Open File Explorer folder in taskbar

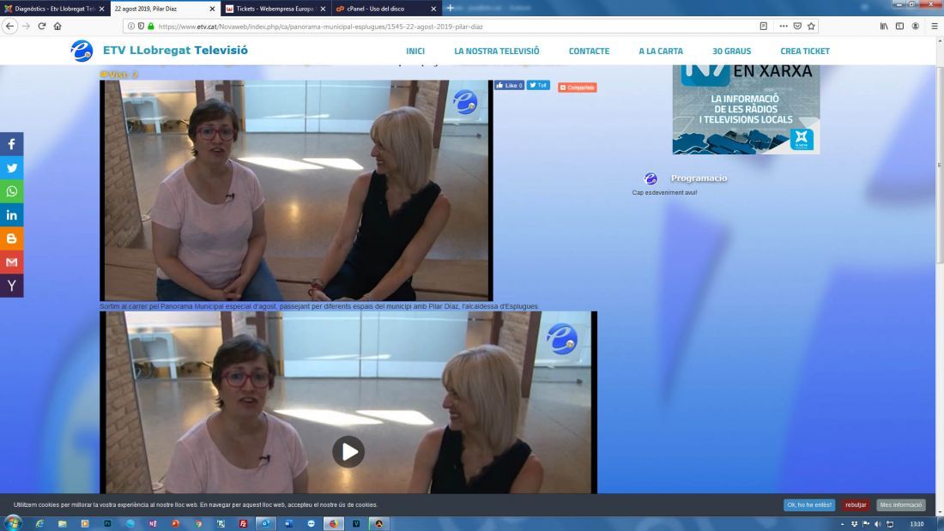point(62,524)
